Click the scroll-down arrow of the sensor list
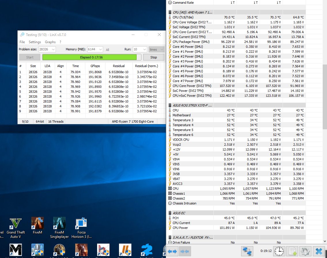Image resolution: width=327 pixels, height=258 pixels. 325,241
